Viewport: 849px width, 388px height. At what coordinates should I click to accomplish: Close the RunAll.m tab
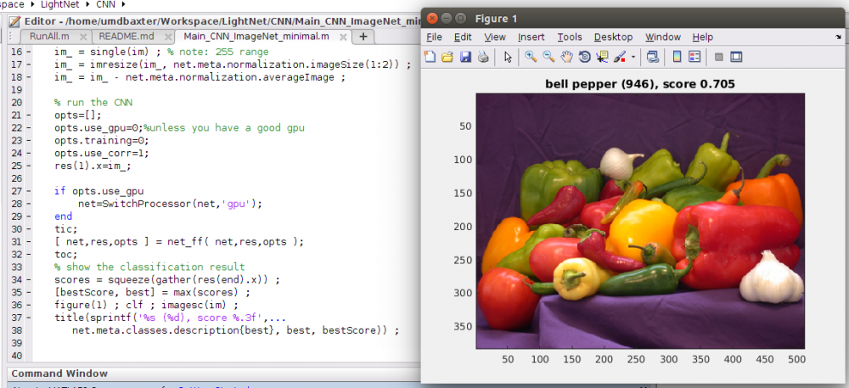(x=83, y=37)
